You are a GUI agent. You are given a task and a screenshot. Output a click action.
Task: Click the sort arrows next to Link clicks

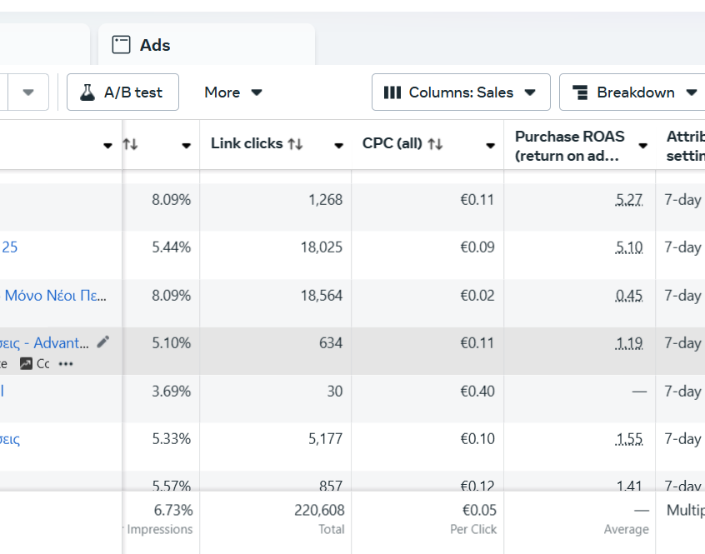tap(295, 144)
